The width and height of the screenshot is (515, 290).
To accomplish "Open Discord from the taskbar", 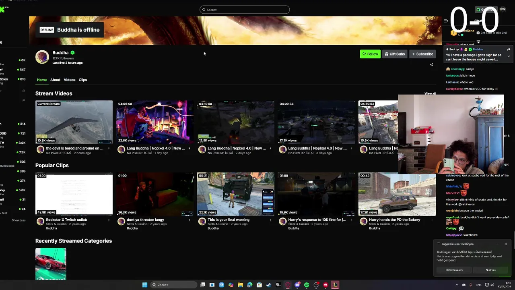I will pos(297,285).
